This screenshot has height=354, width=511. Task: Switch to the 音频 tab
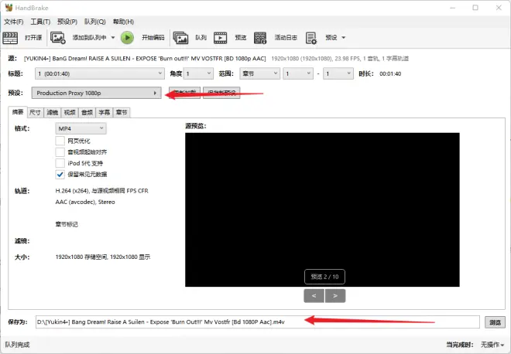(x=87, y=113)
